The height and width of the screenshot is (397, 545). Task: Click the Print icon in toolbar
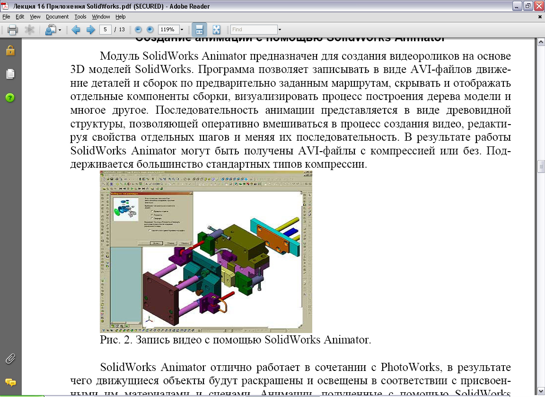[x=12, y=29]
